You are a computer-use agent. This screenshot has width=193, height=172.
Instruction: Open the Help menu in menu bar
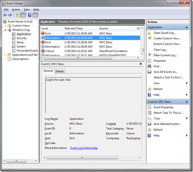tap(36, 10)
